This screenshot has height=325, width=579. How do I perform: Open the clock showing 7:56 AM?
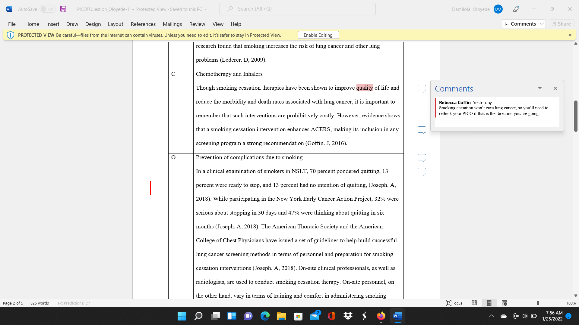(x=552, y=316)
